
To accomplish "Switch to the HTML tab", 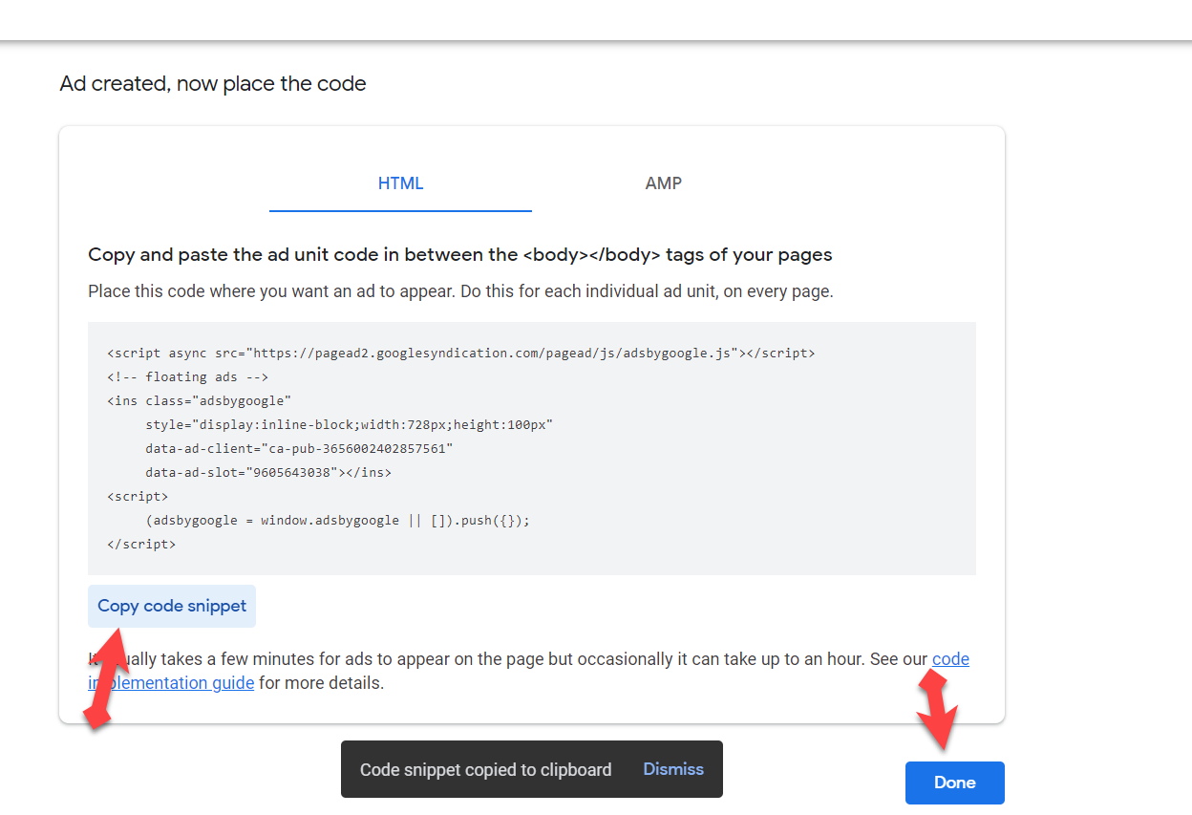I will [x=400, y=183].
